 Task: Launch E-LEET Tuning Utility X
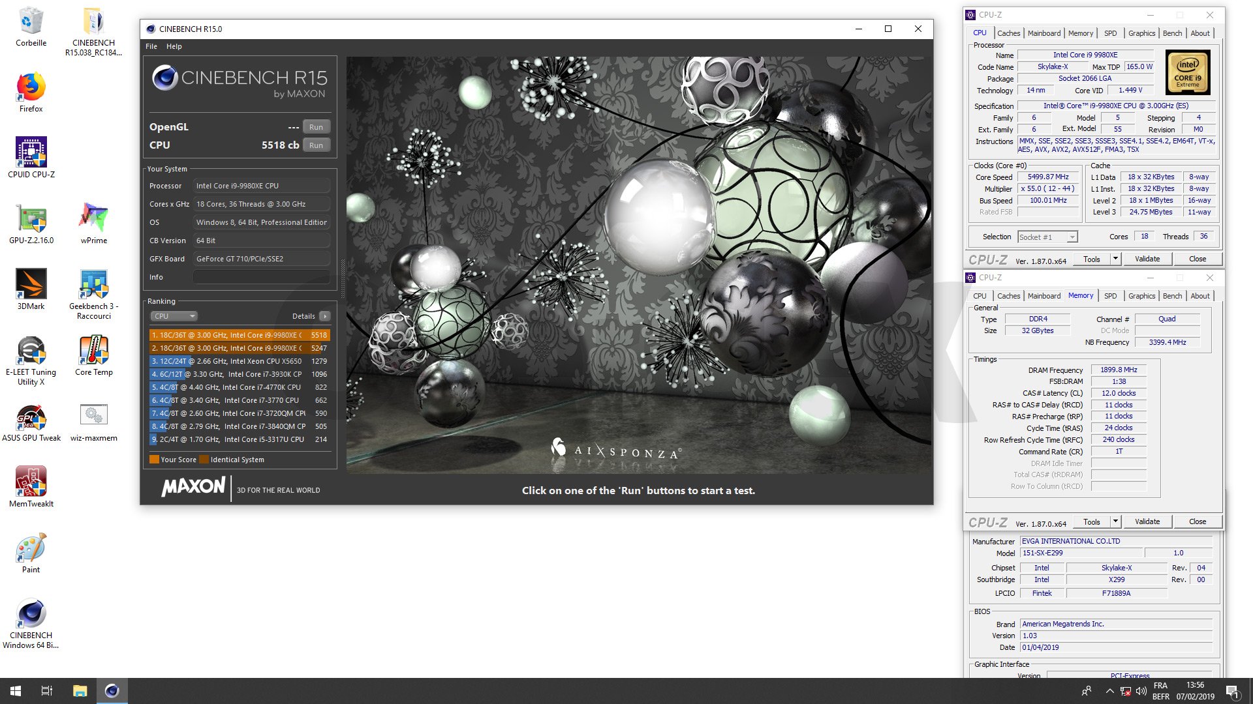pyautogui.click(x=31, y=360)
